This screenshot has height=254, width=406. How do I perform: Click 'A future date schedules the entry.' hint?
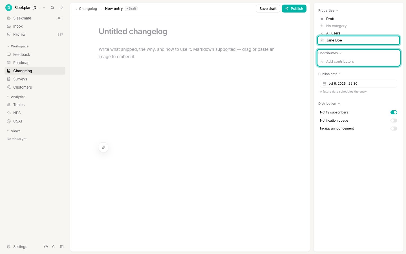tap(343, 91)
